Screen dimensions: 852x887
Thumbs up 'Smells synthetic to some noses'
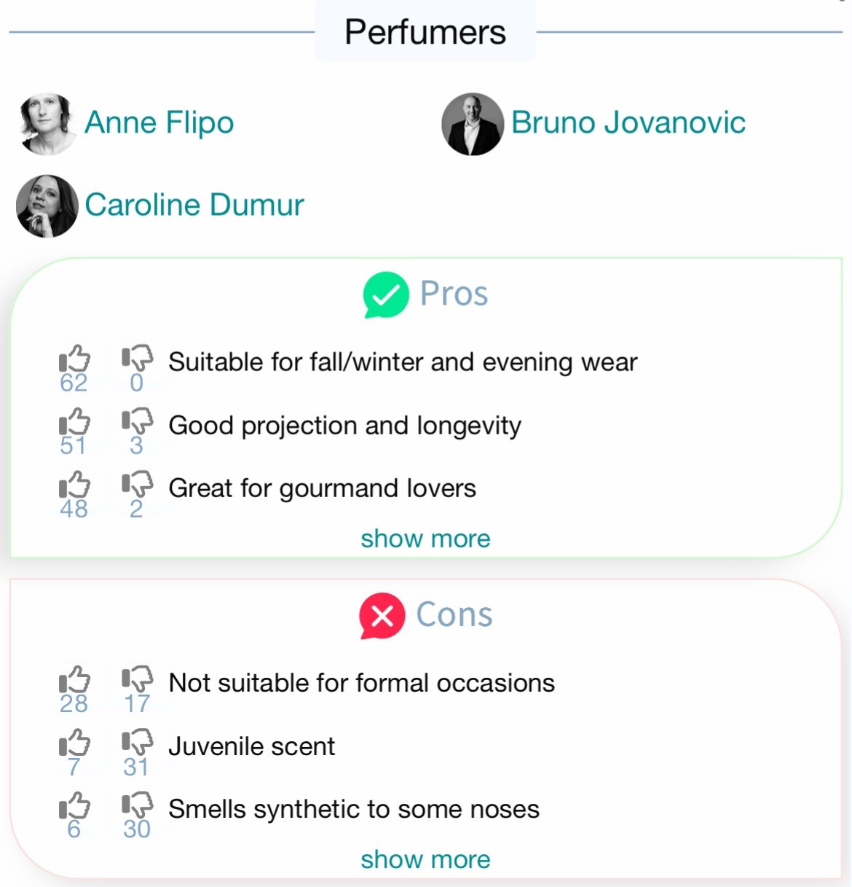(74, 806)
